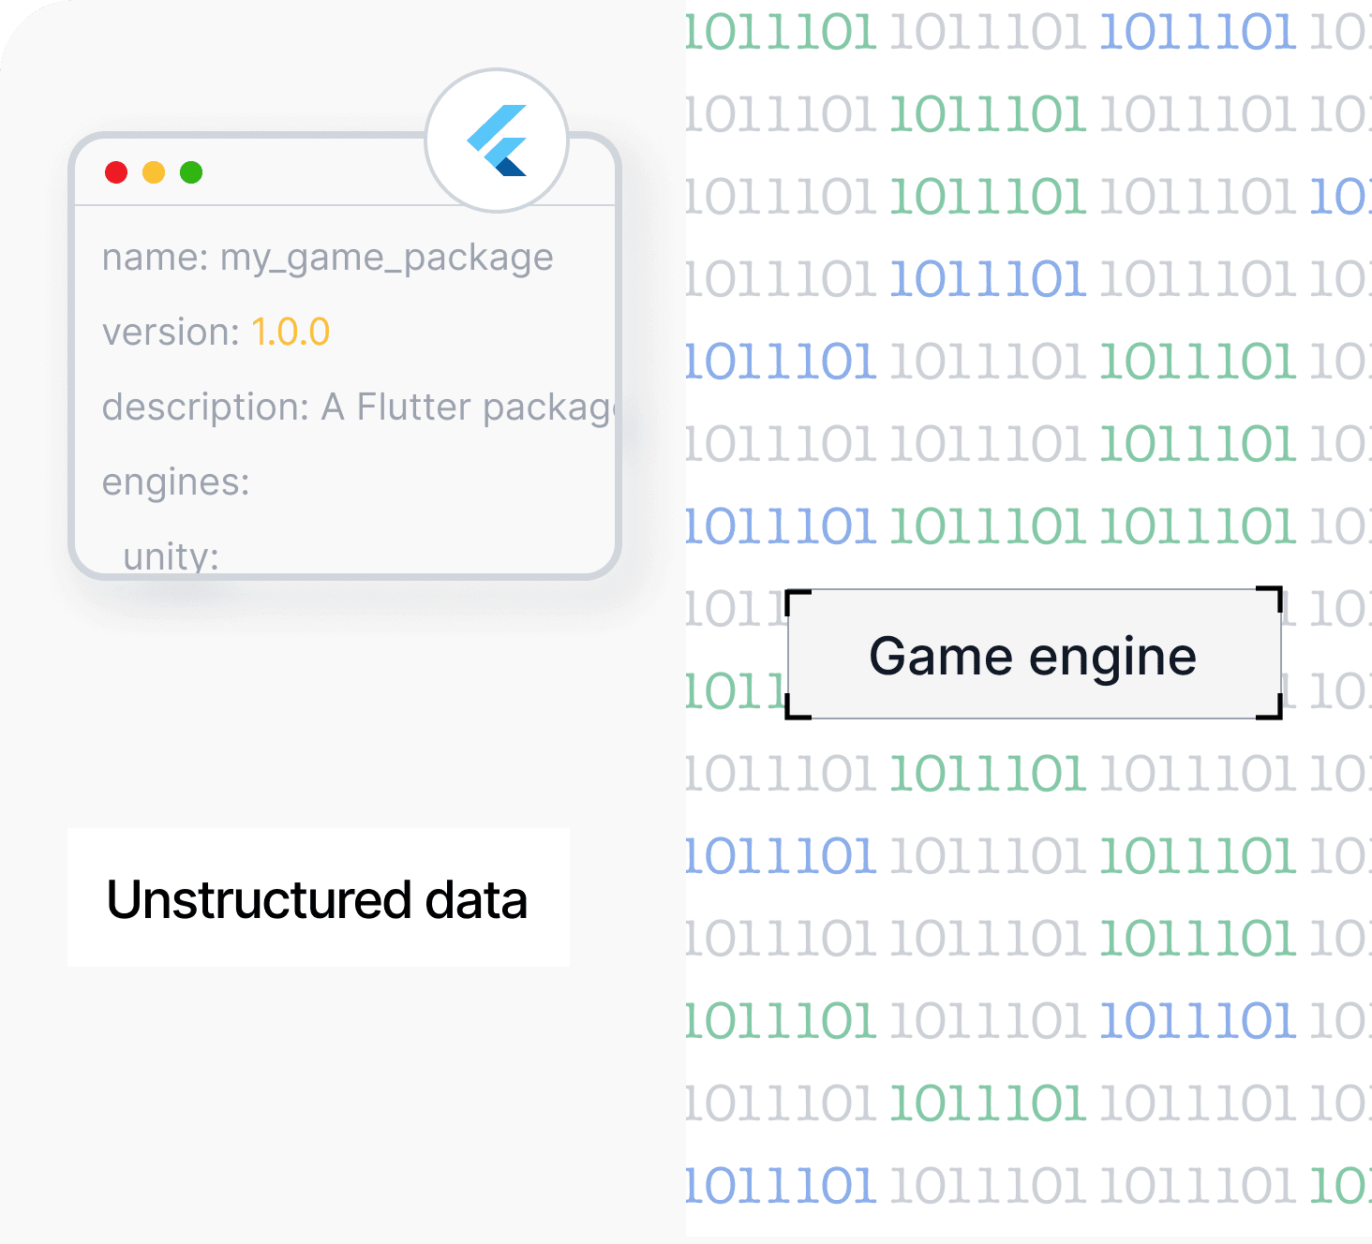This screenshot has height=1244, width=1372.
Task: Select the Game engine label box
Action: (x=1033, y=655)
